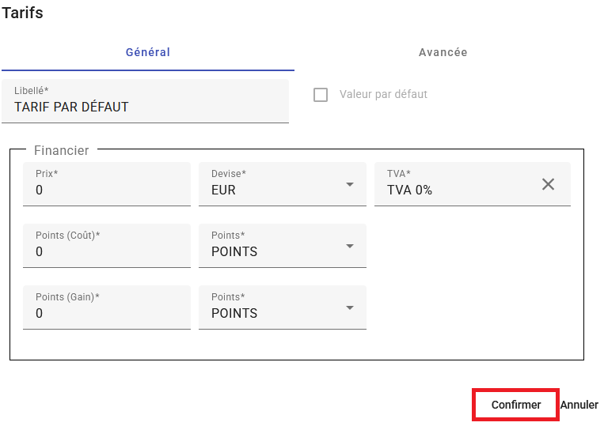The width and height of the screenshot is (604, 430).
Task: Switch to the Général tab
Action: point(148,53)
